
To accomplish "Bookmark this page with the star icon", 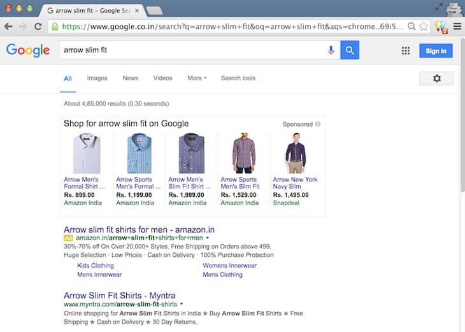I will click(424, 26).
